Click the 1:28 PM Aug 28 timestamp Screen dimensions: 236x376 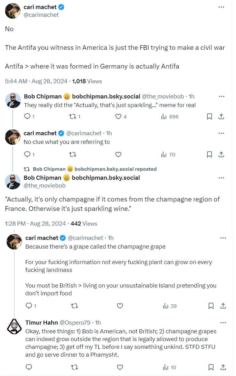coord(35,223)
